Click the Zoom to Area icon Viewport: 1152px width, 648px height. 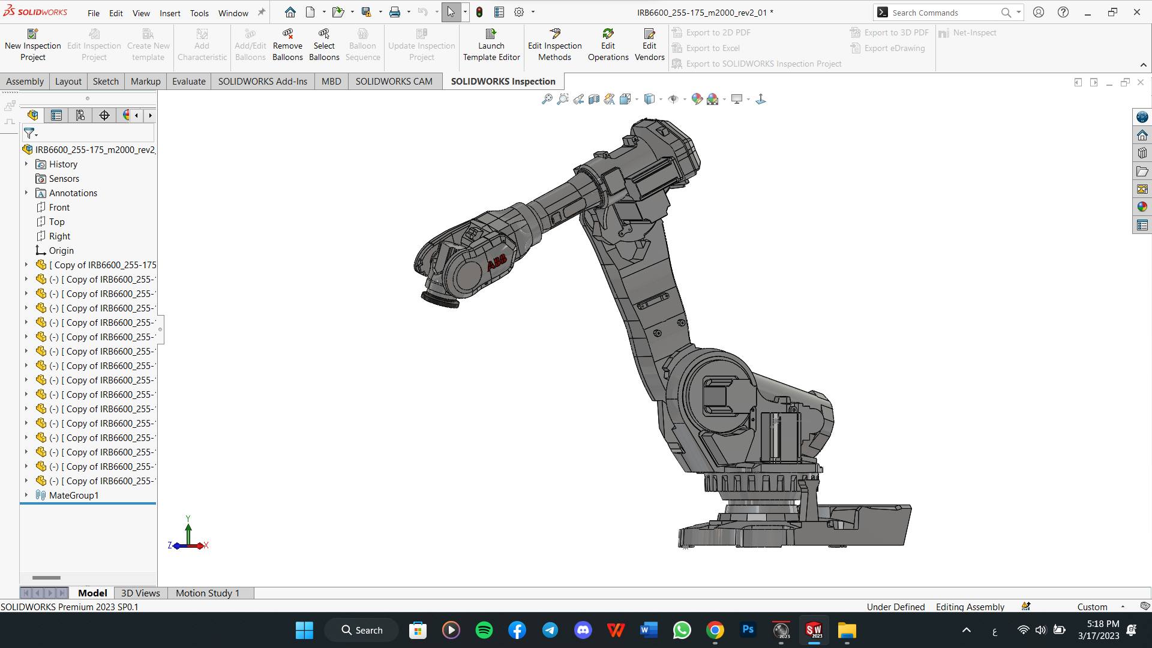[563, 99]
